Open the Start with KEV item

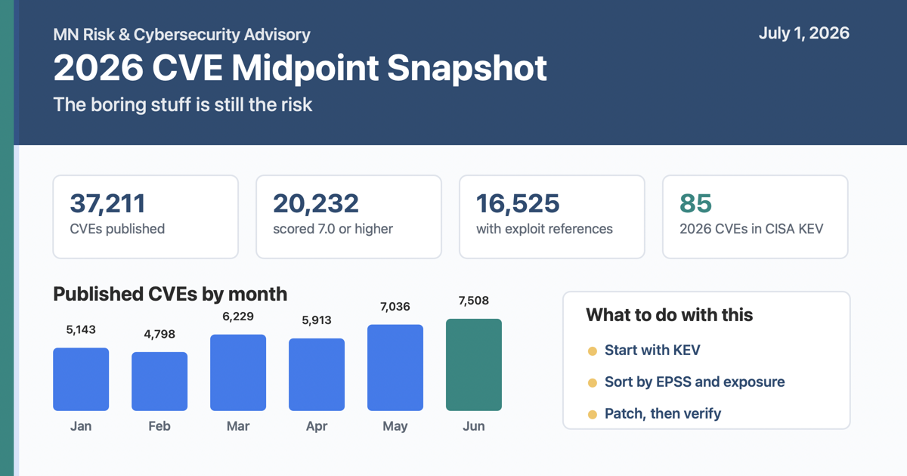[x=652, y=351]
